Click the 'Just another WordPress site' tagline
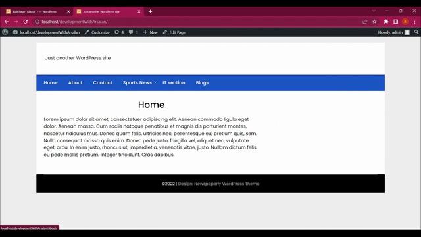This screenshot has width=421, height=237. click(x=78, y=58)
